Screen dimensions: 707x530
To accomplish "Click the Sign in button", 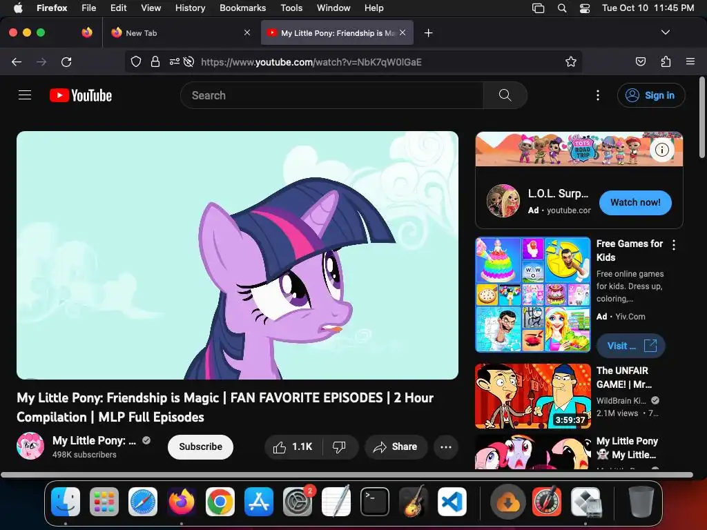I will pyautogui.click(x=651, y=95).
